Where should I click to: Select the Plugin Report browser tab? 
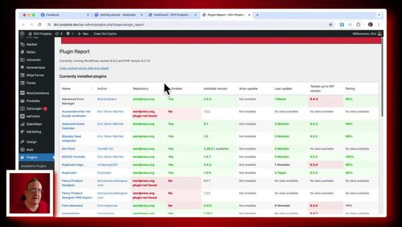coord(226,15)
